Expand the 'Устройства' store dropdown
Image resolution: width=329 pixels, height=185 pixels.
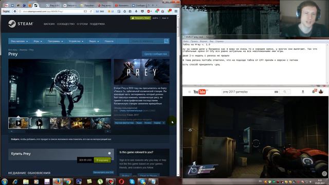(x=76, y=41)
